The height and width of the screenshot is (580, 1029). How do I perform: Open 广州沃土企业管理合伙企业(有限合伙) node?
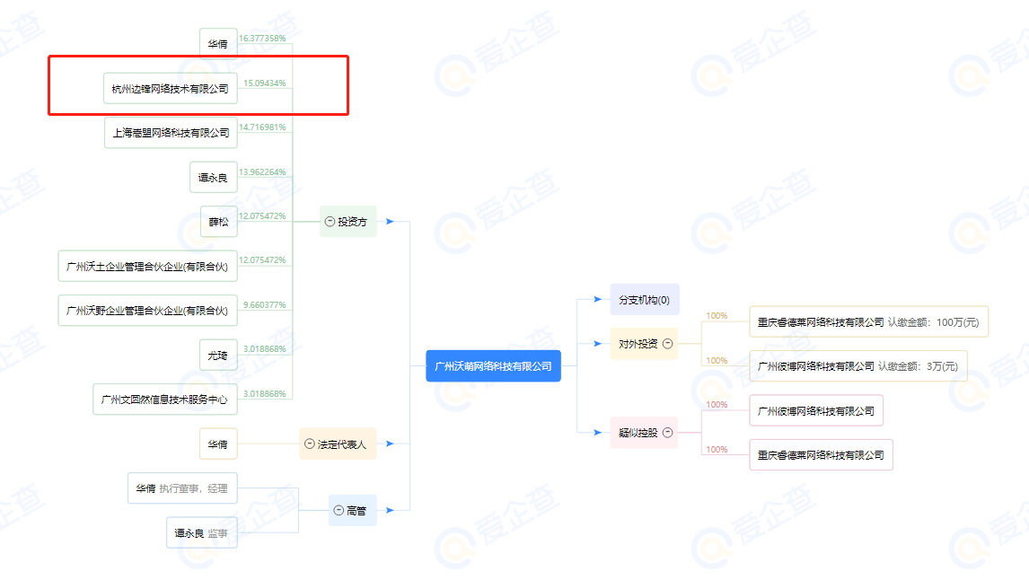(147, 267)
